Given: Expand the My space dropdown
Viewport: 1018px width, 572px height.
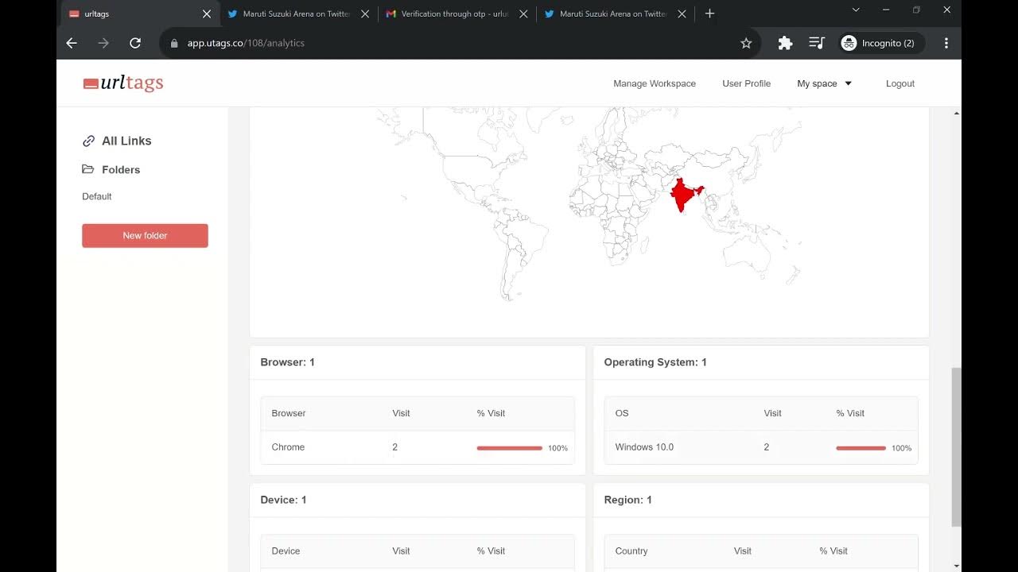Looking at the screenshot, I should 825,83.
